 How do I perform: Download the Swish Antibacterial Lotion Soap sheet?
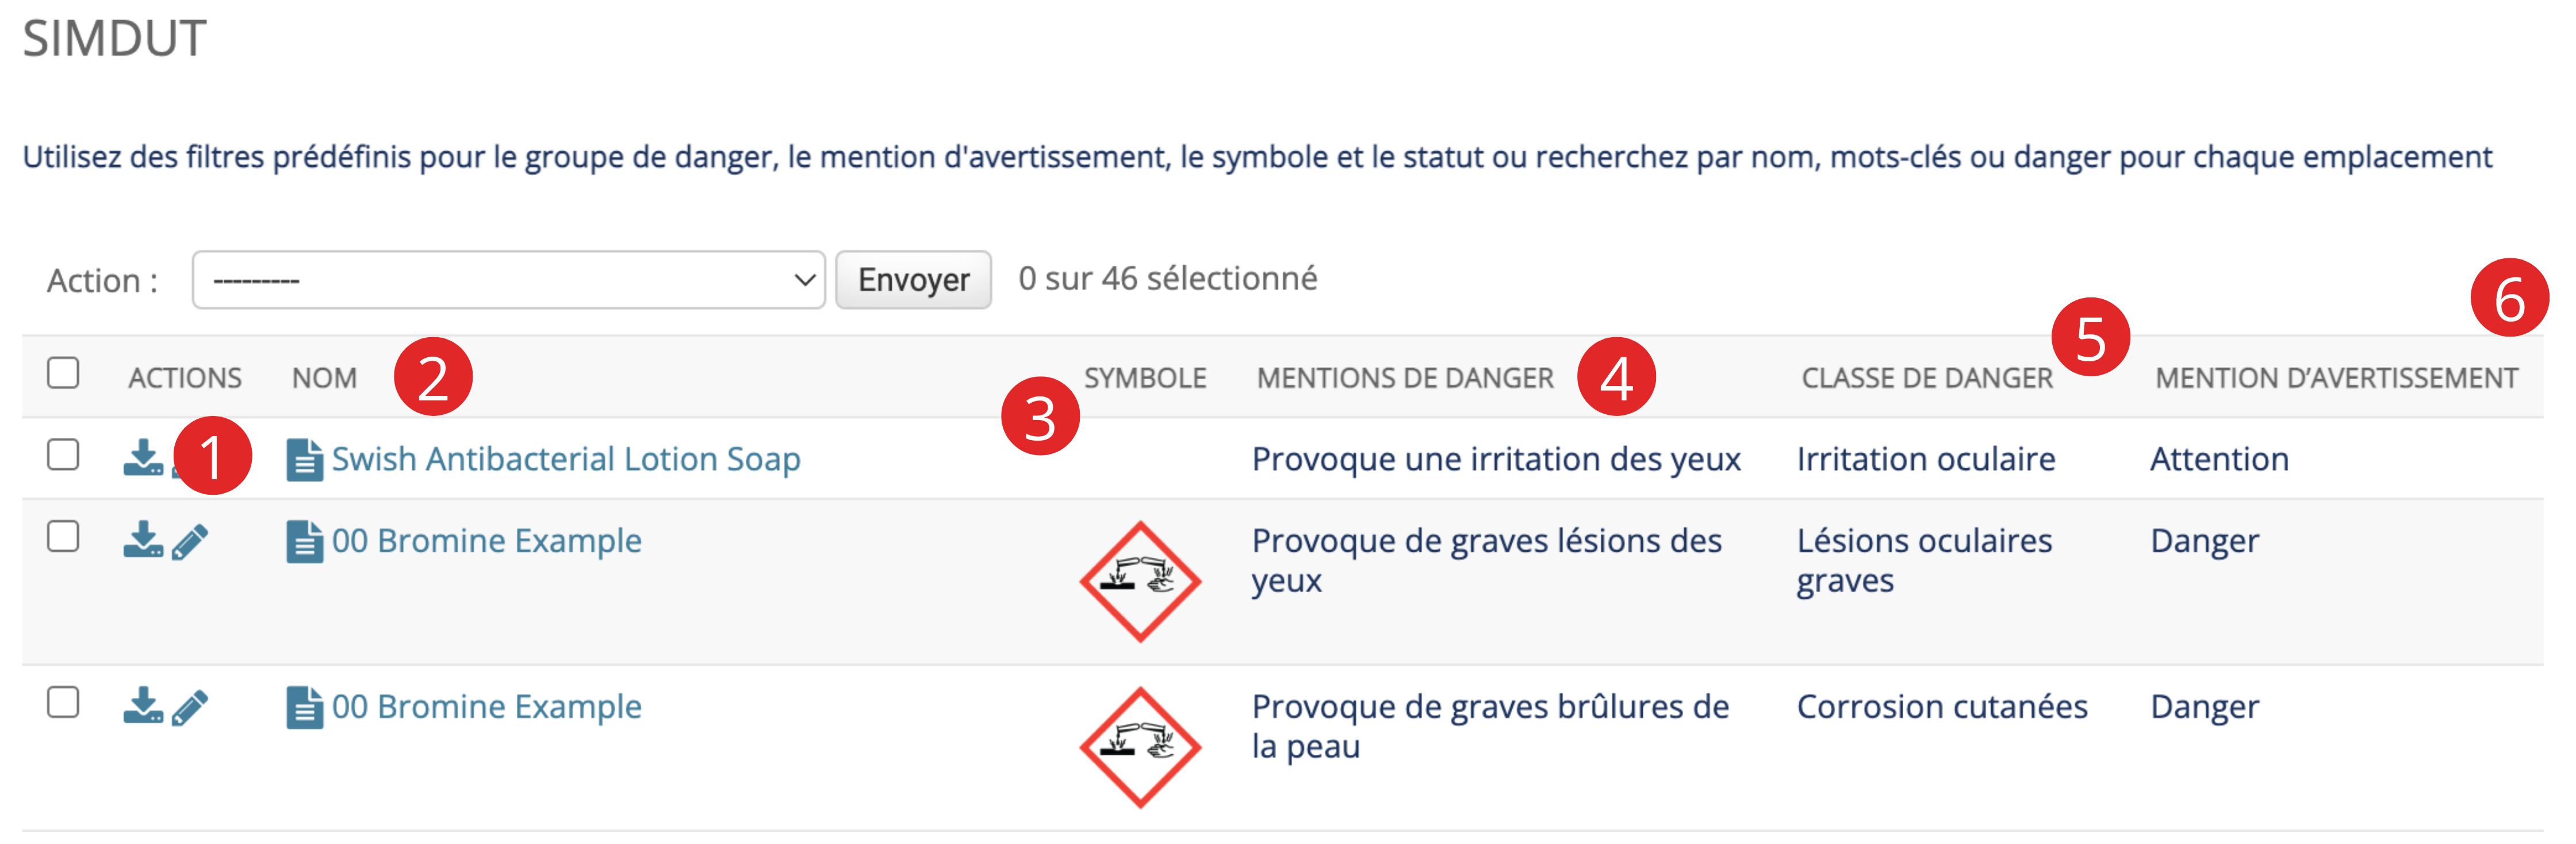point(143,458)
